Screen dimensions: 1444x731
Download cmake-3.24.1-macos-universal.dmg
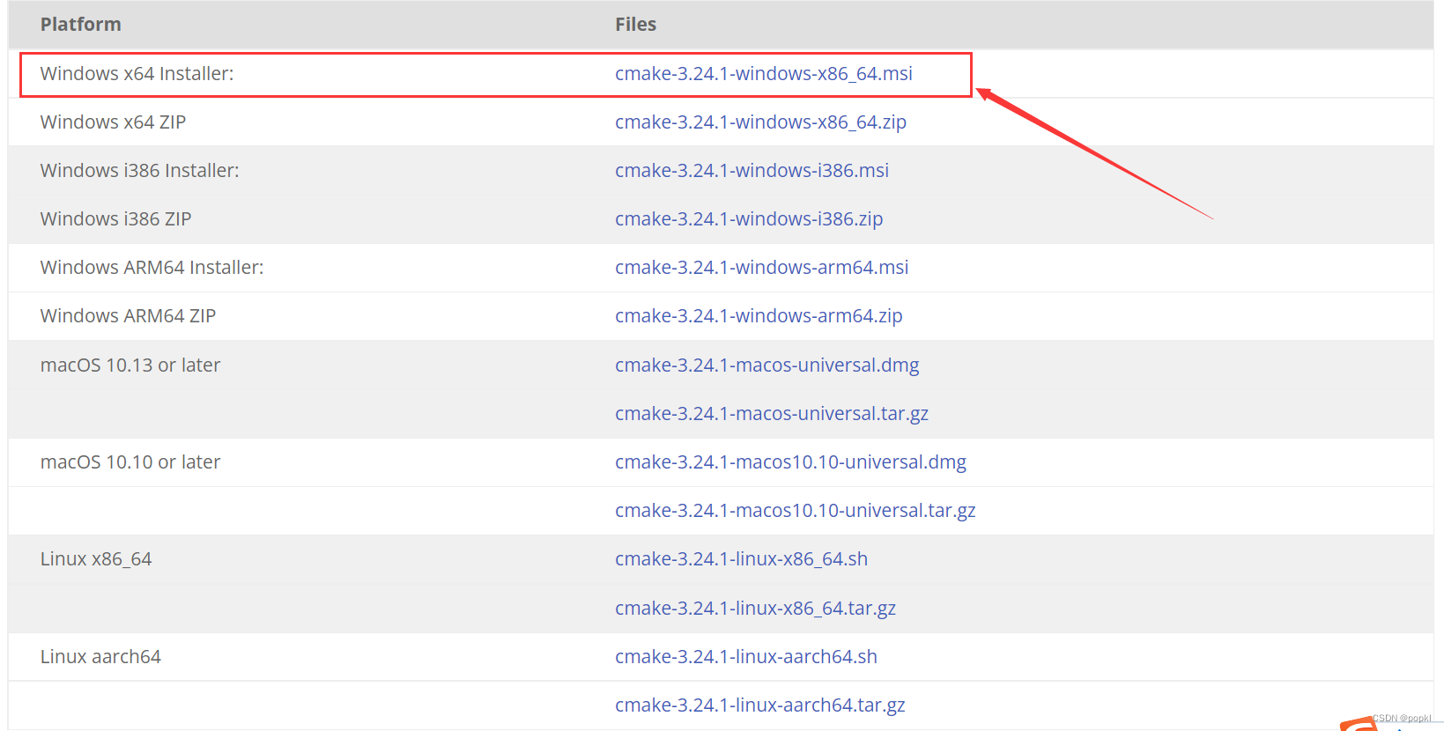(x=766, y=365)
